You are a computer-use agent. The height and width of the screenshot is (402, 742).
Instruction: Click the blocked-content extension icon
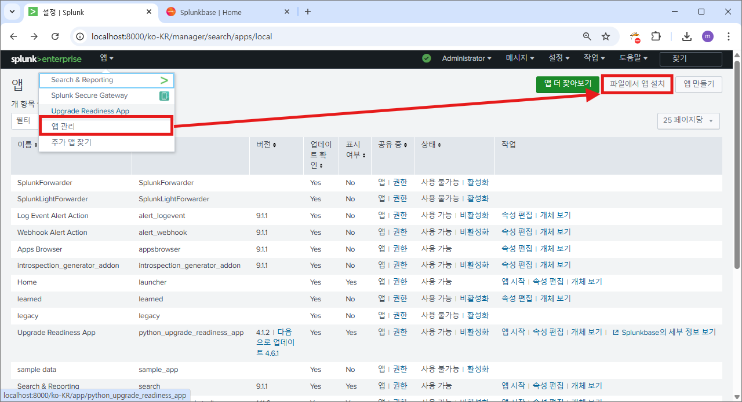(635, 37)
